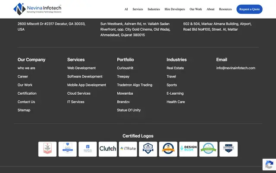Go to Web Development service page
Screen dimensions: 276x173
click(82, 68)
